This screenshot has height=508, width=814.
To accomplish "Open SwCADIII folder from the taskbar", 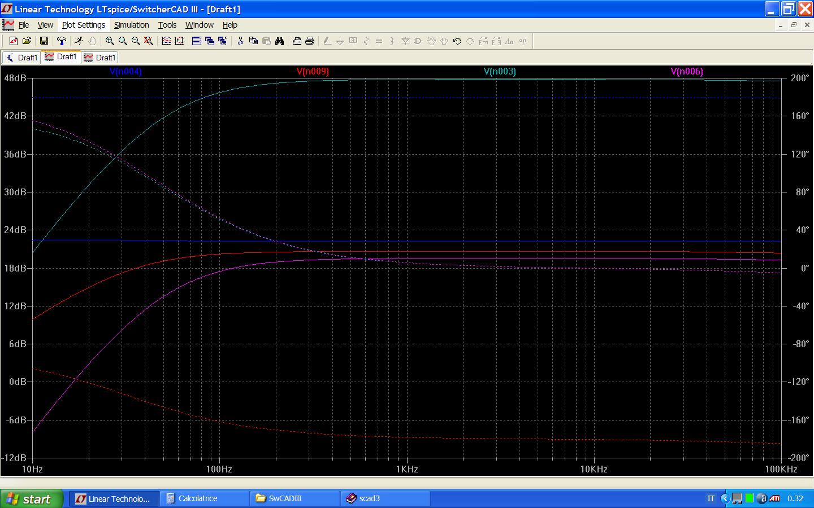I will tap(295, 499).
